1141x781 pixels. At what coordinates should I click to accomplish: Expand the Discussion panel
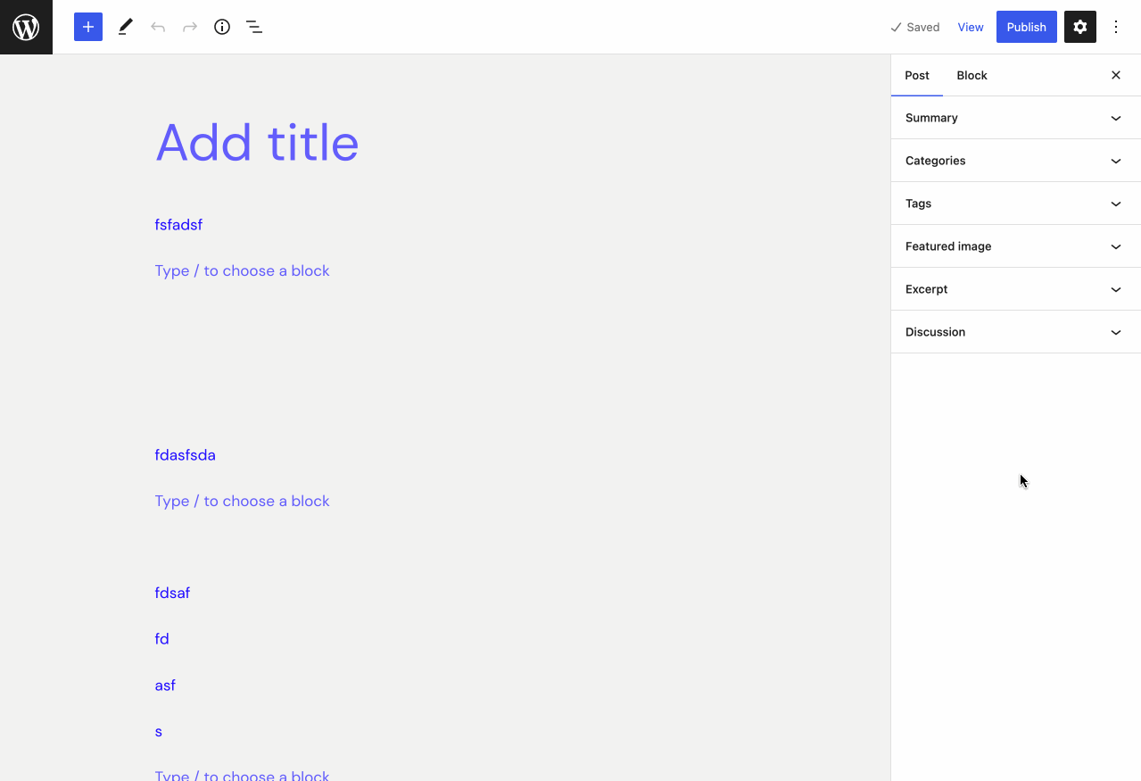pyautogui.click(x=1016, y=332)
